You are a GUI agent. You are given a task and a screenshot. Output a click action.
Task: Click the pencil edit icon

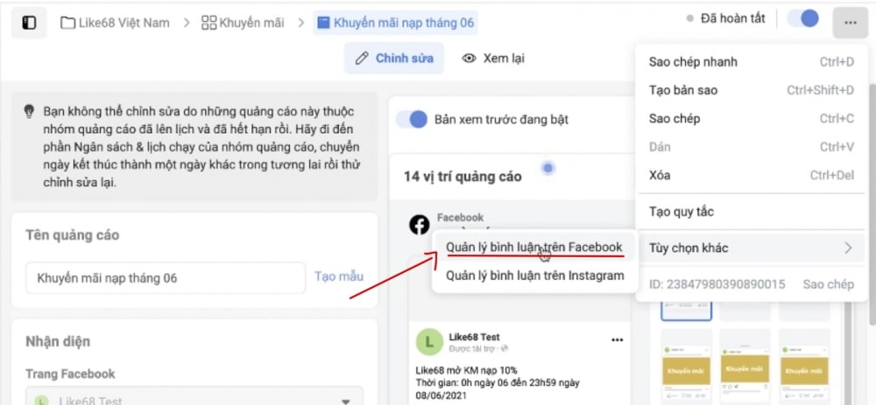pyautogui.click(x=362, y=58)
